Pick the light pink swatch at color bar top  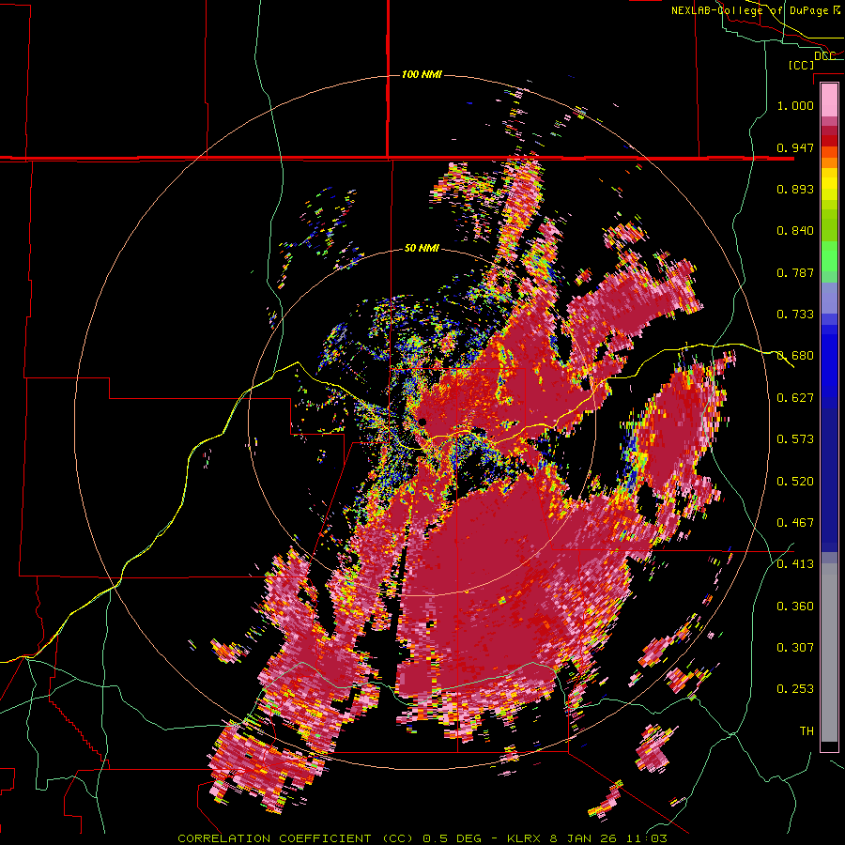click(829, 100)
